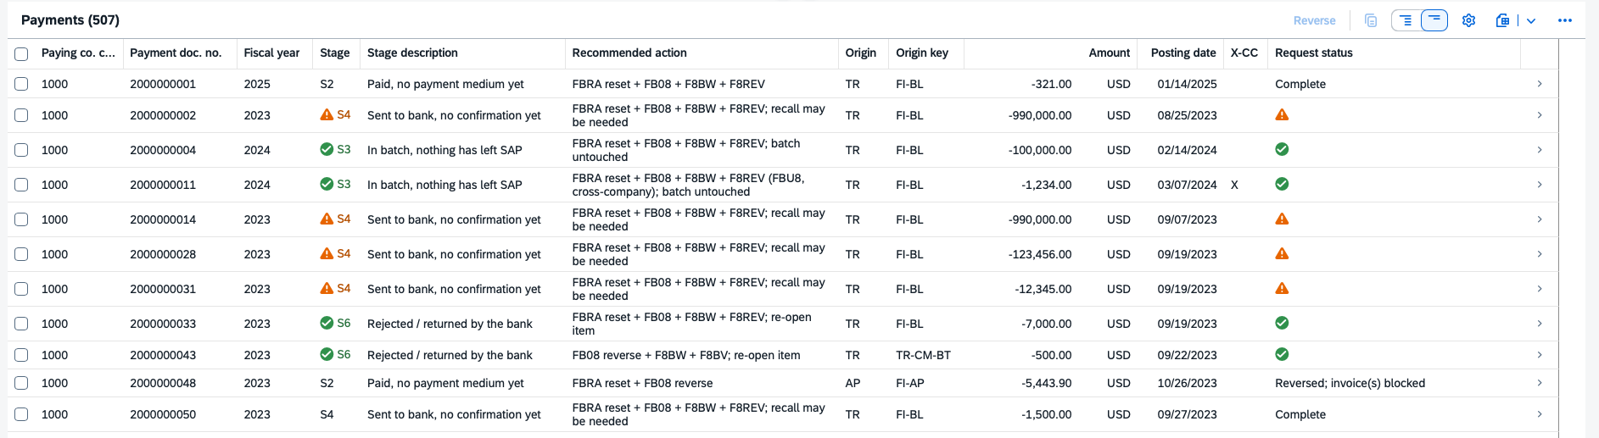This screenshot has width=1599, height=438.
Task: Click request status check icon for 2000000033
Action: coord(1282,323)
